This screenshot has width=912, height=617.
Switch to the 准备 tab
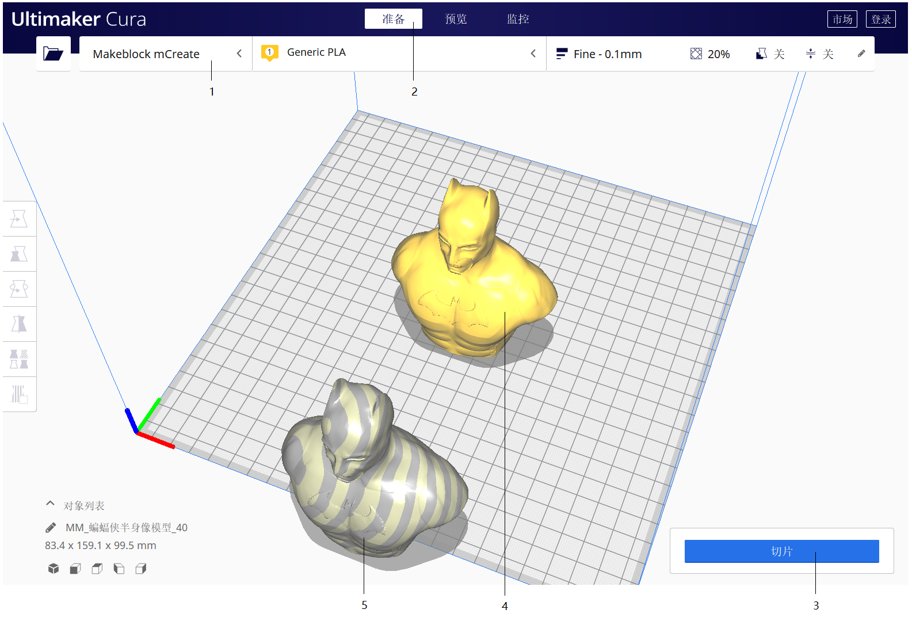point(394,18)
